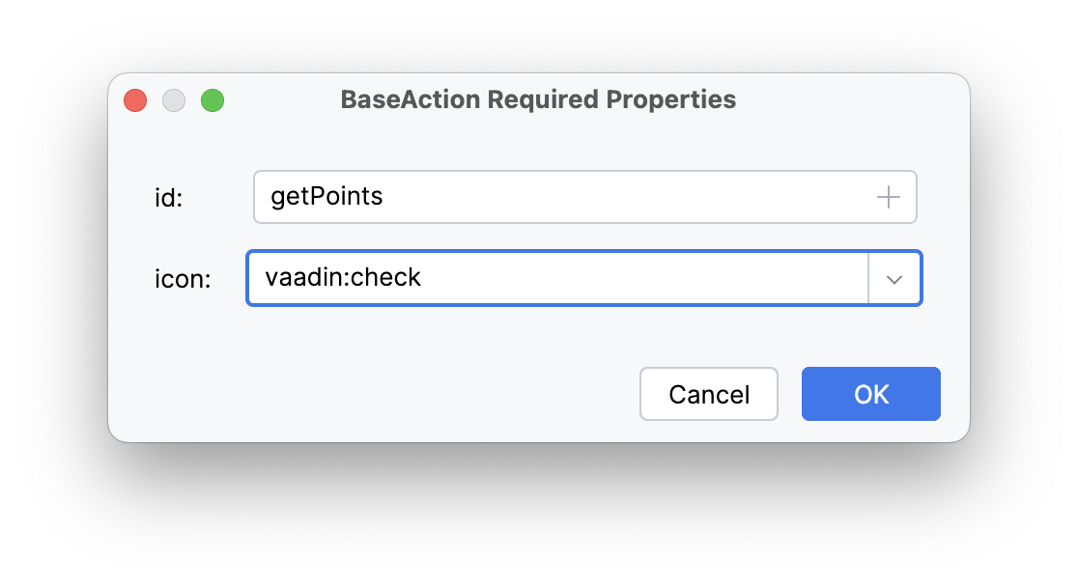Click the chevron next to the icon field
Image resolution: width=1078 pixels, height=585 pixels.
894,278
